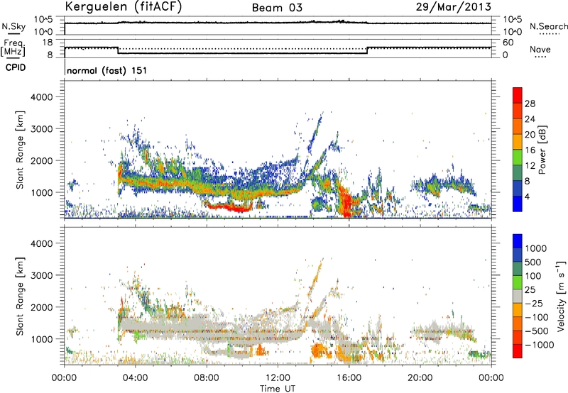Click the '18' frequency axis value
This screenshot has width=568, height=393.
click(x=47, y=43)
